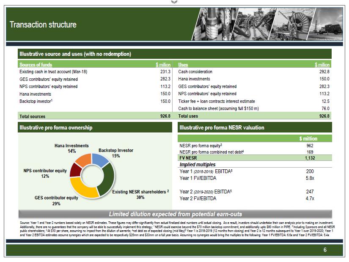The image size is (349, 262).
Task: Select the 'Existing cash in trust account (Mar-18)' row label
Action: (x=53, y=72)
